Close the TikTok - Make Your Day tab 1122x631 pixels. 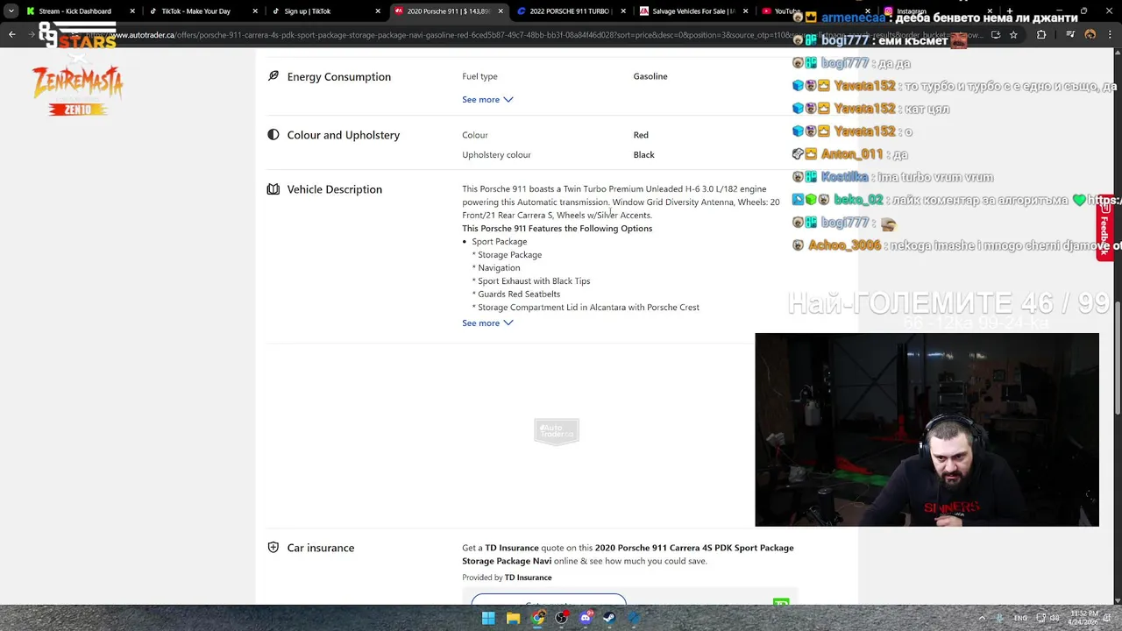[x=255, y=11]
